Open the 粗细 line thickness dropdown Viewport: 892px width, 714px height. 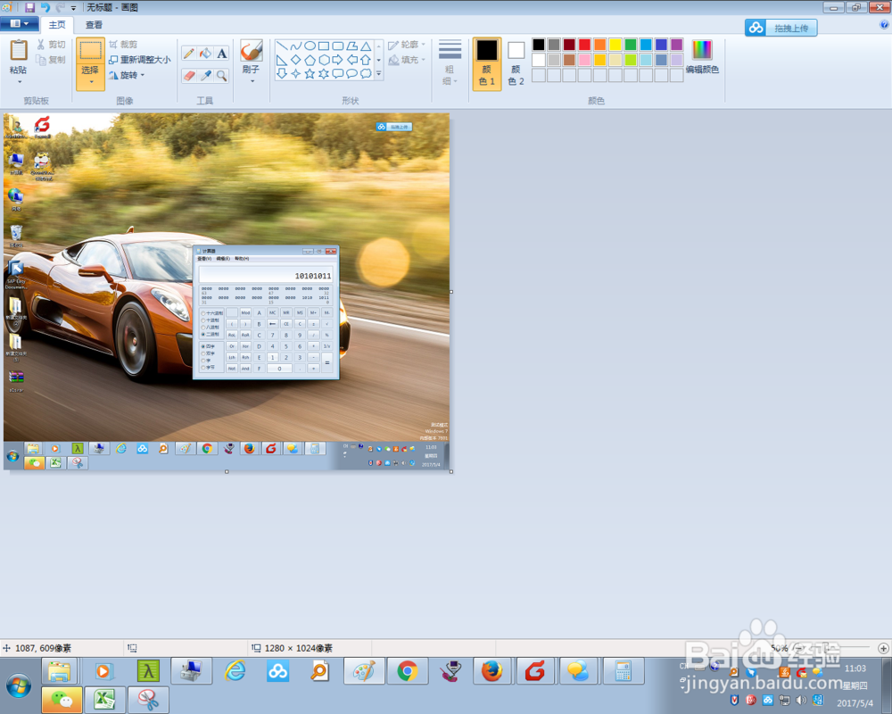(450, 62)
